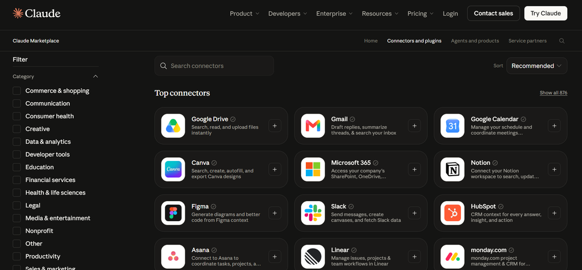
Task: Click the Slack connector icon
Action: (313, 213)
